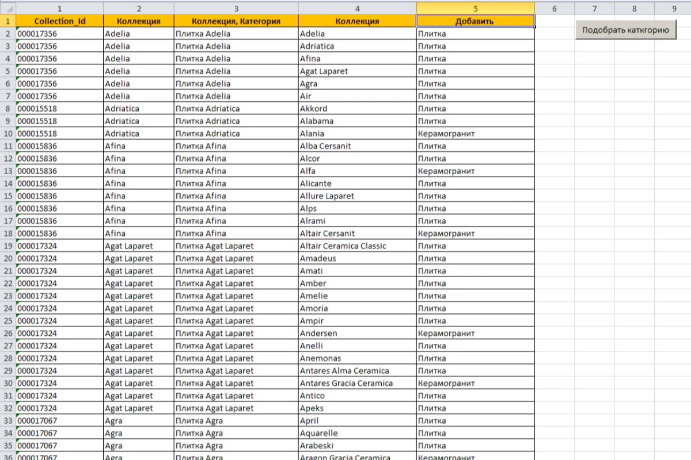The width and height of the screenshot is (691, 460).
Task: Select column header 5
Action: [x=476, y=9]
